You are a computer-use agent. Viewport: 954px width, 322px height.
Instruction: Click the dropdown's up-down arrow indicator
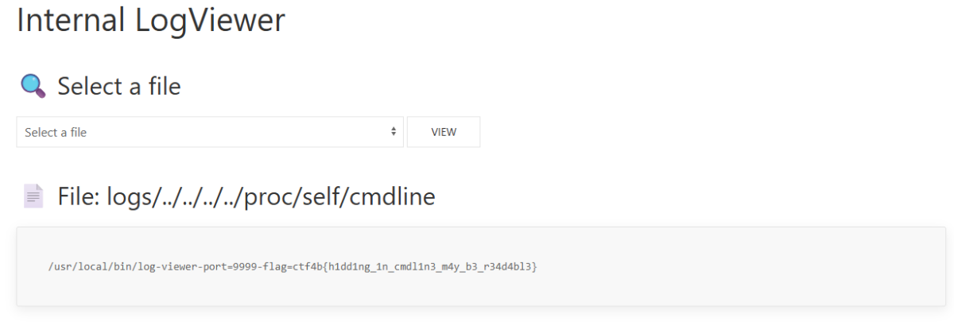[393, 132]
